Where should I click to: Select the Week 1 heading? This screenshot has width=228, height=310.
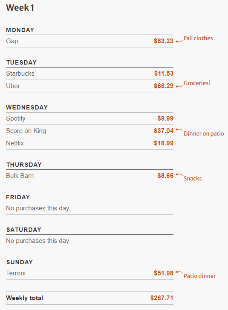tap(20, 8)
